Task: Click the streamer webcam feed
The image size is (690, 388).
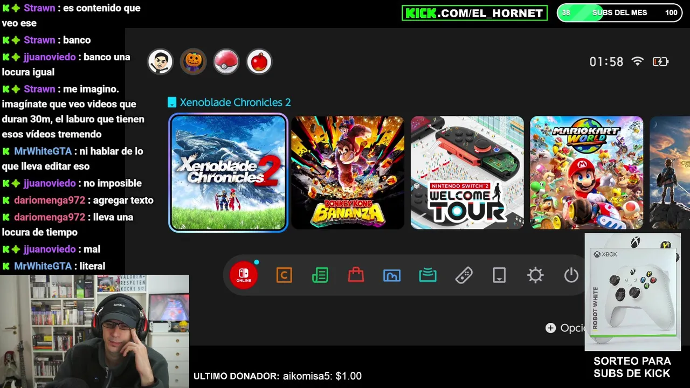Action: [x=94, y=331]
